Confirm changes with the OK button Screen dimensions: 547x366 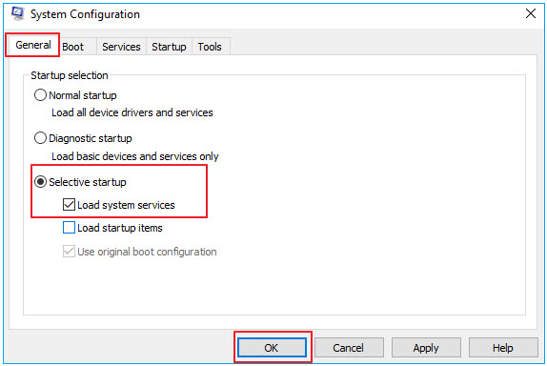272,348
